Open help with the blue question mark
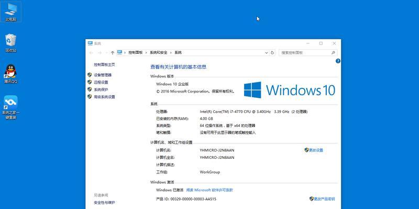The width and height of the screenshot is (419, 209). (x=338, y=61)
